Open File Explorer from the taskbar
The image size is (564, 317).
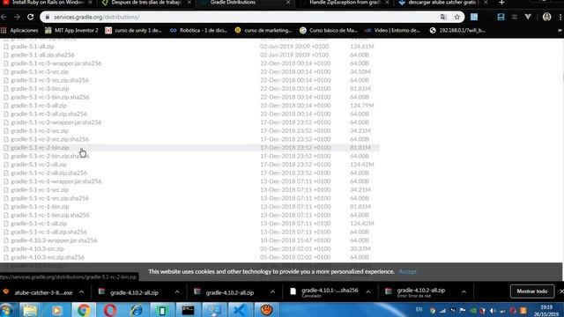[x=30, y=310]
